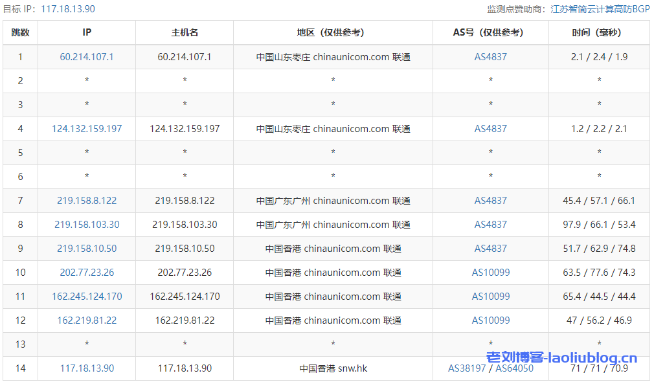
Task: Open AS4837 link in hop 1 row
Action: 491,57
